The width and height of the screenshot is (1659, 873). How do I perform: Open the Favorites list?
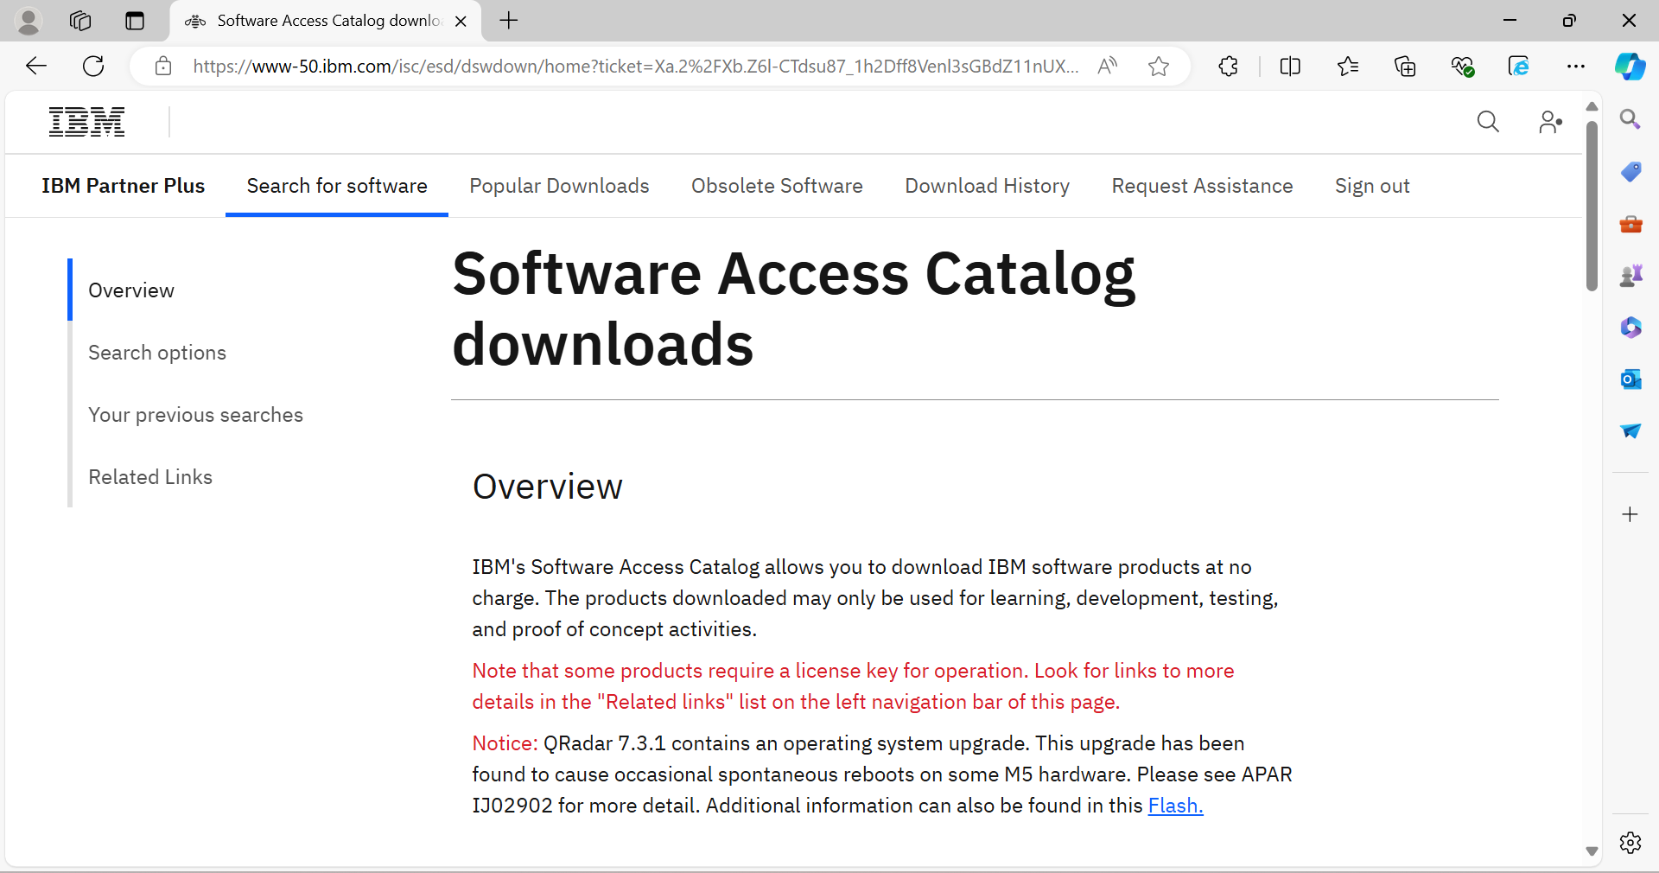tap(1348, 66)
